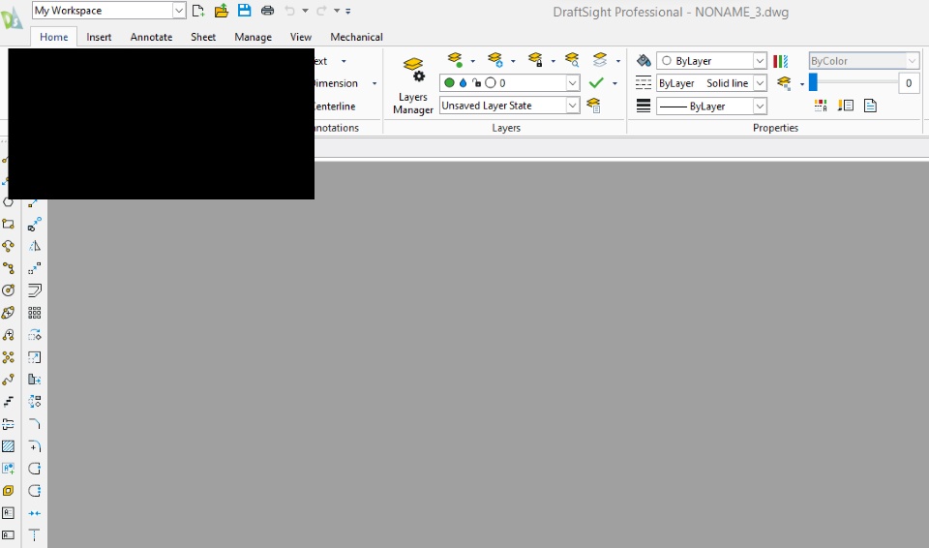929x548 pixels.
Task: Click the layer-with-blue-snowflake freeze icon
Action: coord(495,60)
